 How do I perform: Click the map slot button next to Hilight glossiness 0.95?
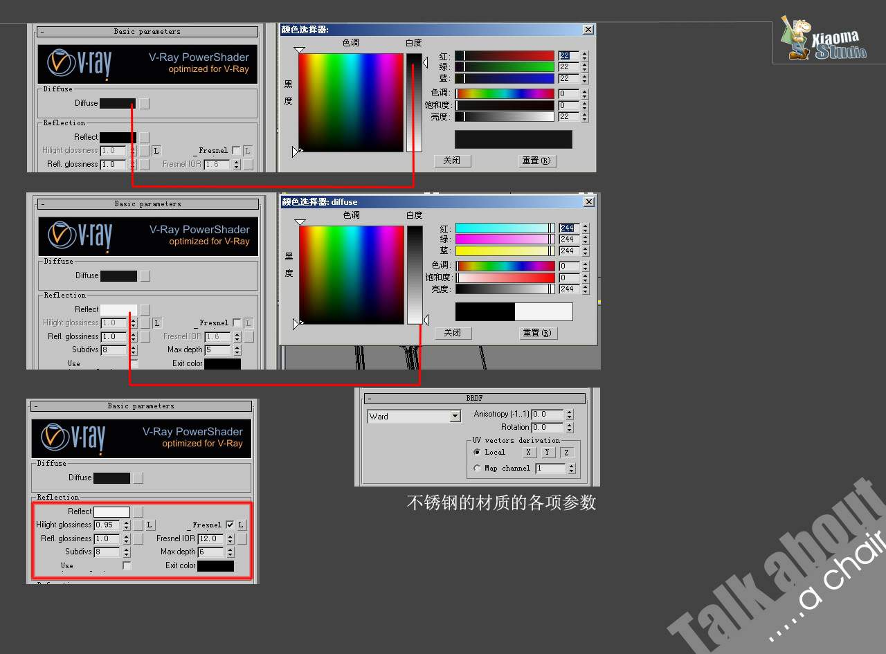138,525
